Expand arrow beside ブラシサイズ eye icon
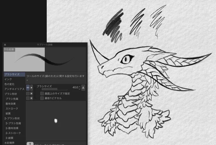 click(x=31, y=88)
